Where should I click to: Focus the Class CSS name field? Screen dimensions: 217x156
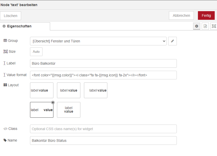tap(103, 129)
